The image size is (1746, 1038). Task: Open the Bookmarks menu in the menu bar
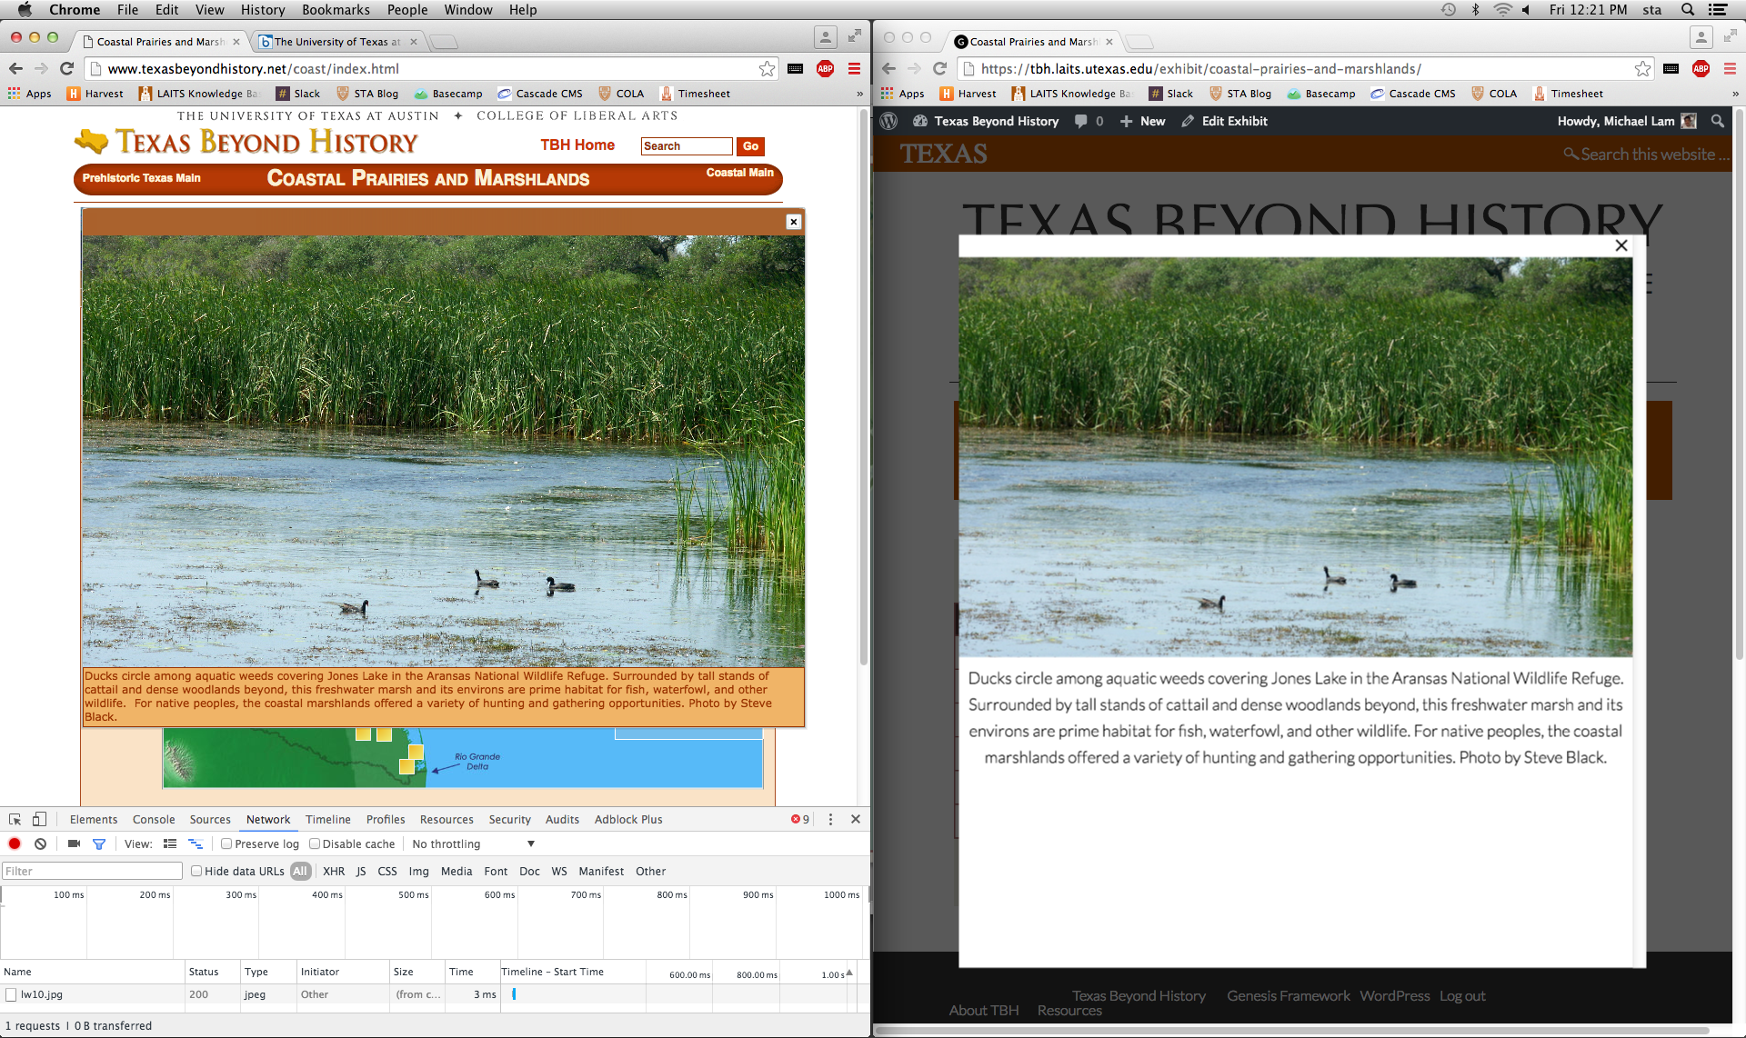[336, 10]
